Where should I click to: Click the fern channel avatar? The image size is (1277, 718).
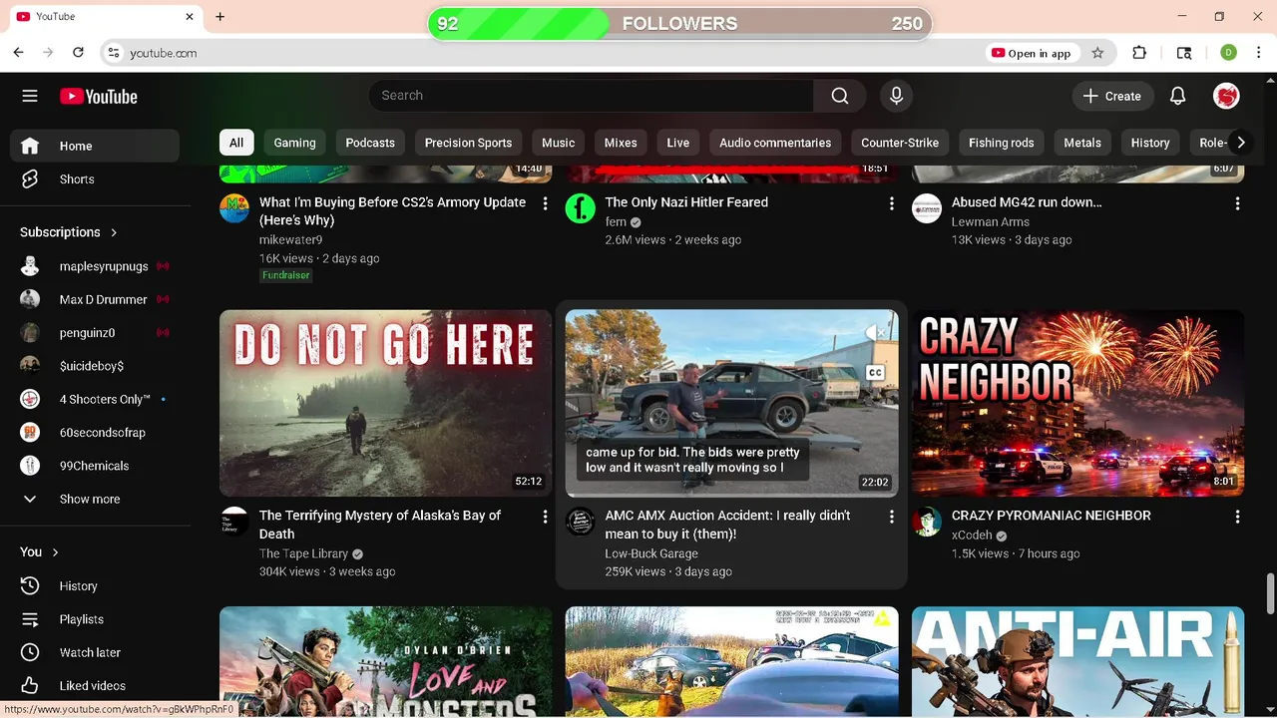[581, 208]
